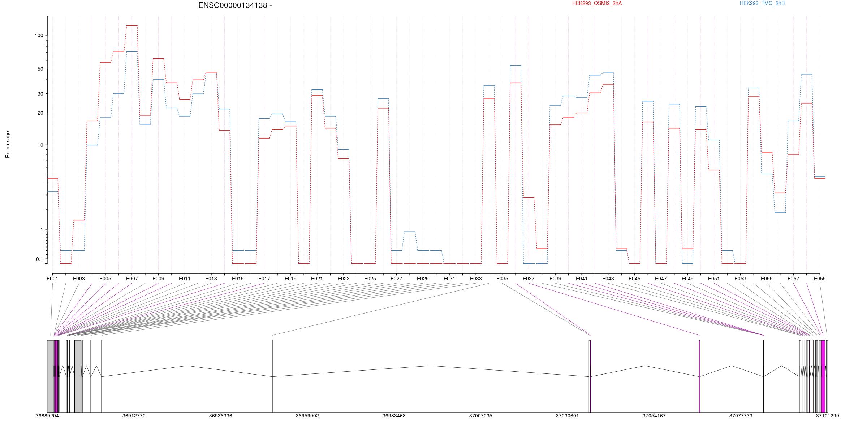This screenshot has height=433, width=867.
Task: Select exon label E045
Action: coord(634,279)
